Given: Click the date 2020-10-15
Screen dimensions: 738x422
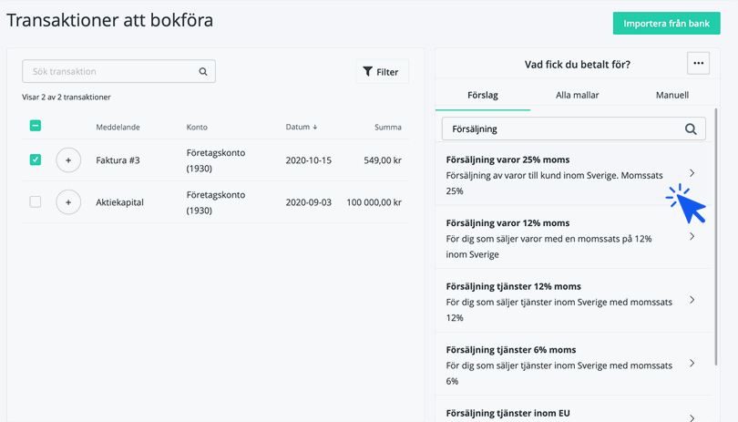Looking at the screenshot, I should (x=308, y=160).
